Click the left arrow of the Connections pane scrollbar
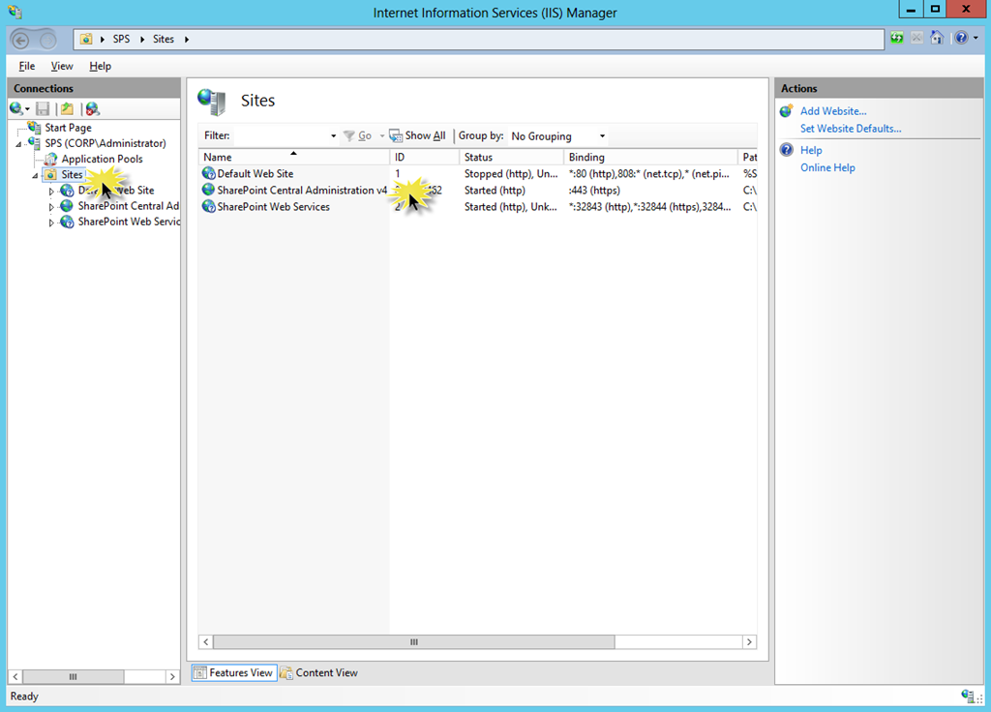This screenshot has height=712, width=991. tap(15, 676)
